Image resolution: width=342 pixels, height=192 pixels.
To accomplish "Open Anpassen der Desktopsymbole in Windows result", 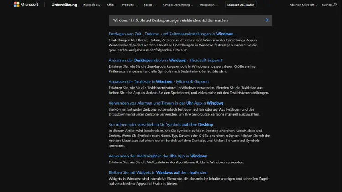I will click(166, 61).
